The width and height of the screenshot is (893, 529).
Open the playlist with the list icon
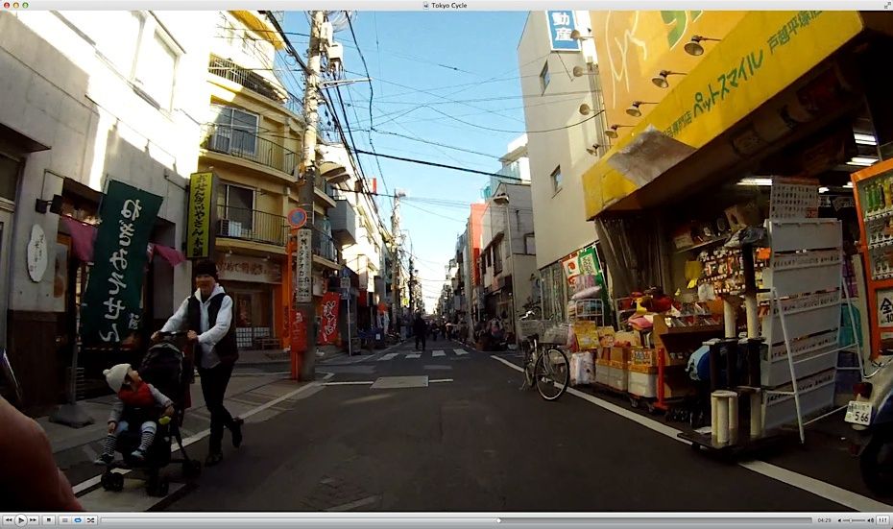pos(64,519)
